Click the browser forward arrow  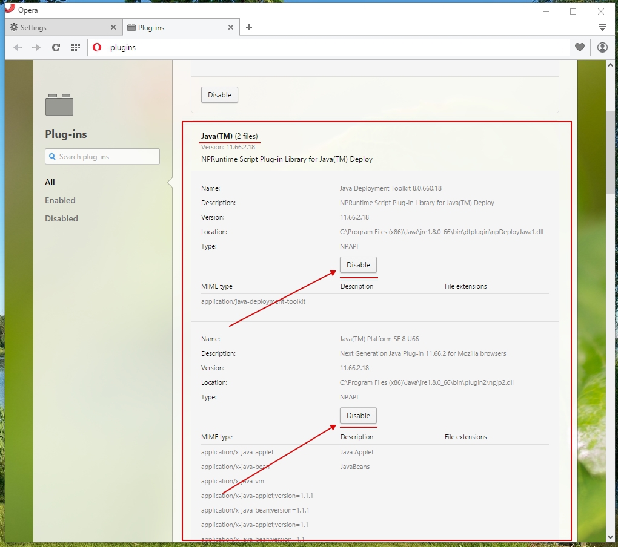36,48
